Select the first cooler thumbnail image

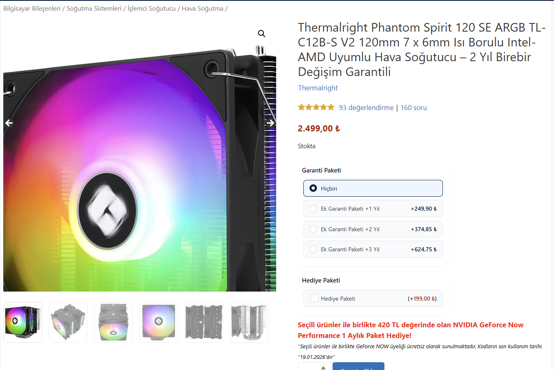23,322
